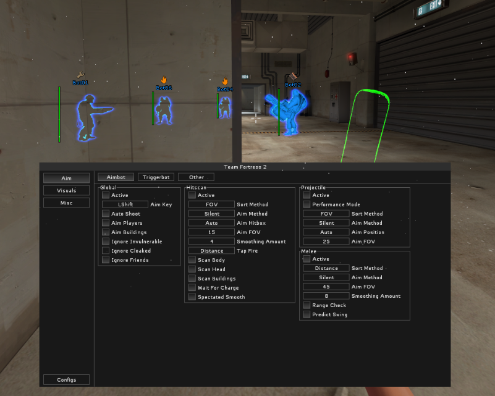Toggle Scan Buildings checkbox
The width and height of the screenshot is (495, 396).
[x=192, y=278]
